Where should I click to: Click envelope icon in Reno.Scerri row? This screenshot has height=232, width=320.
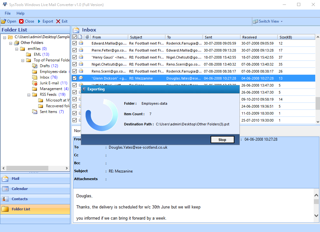tap(81, 71)
